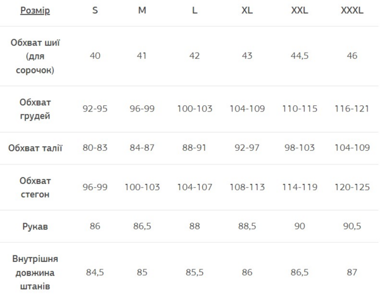380x298 pixels.
Task: Click the L size column header
Action: pos(194,11)
